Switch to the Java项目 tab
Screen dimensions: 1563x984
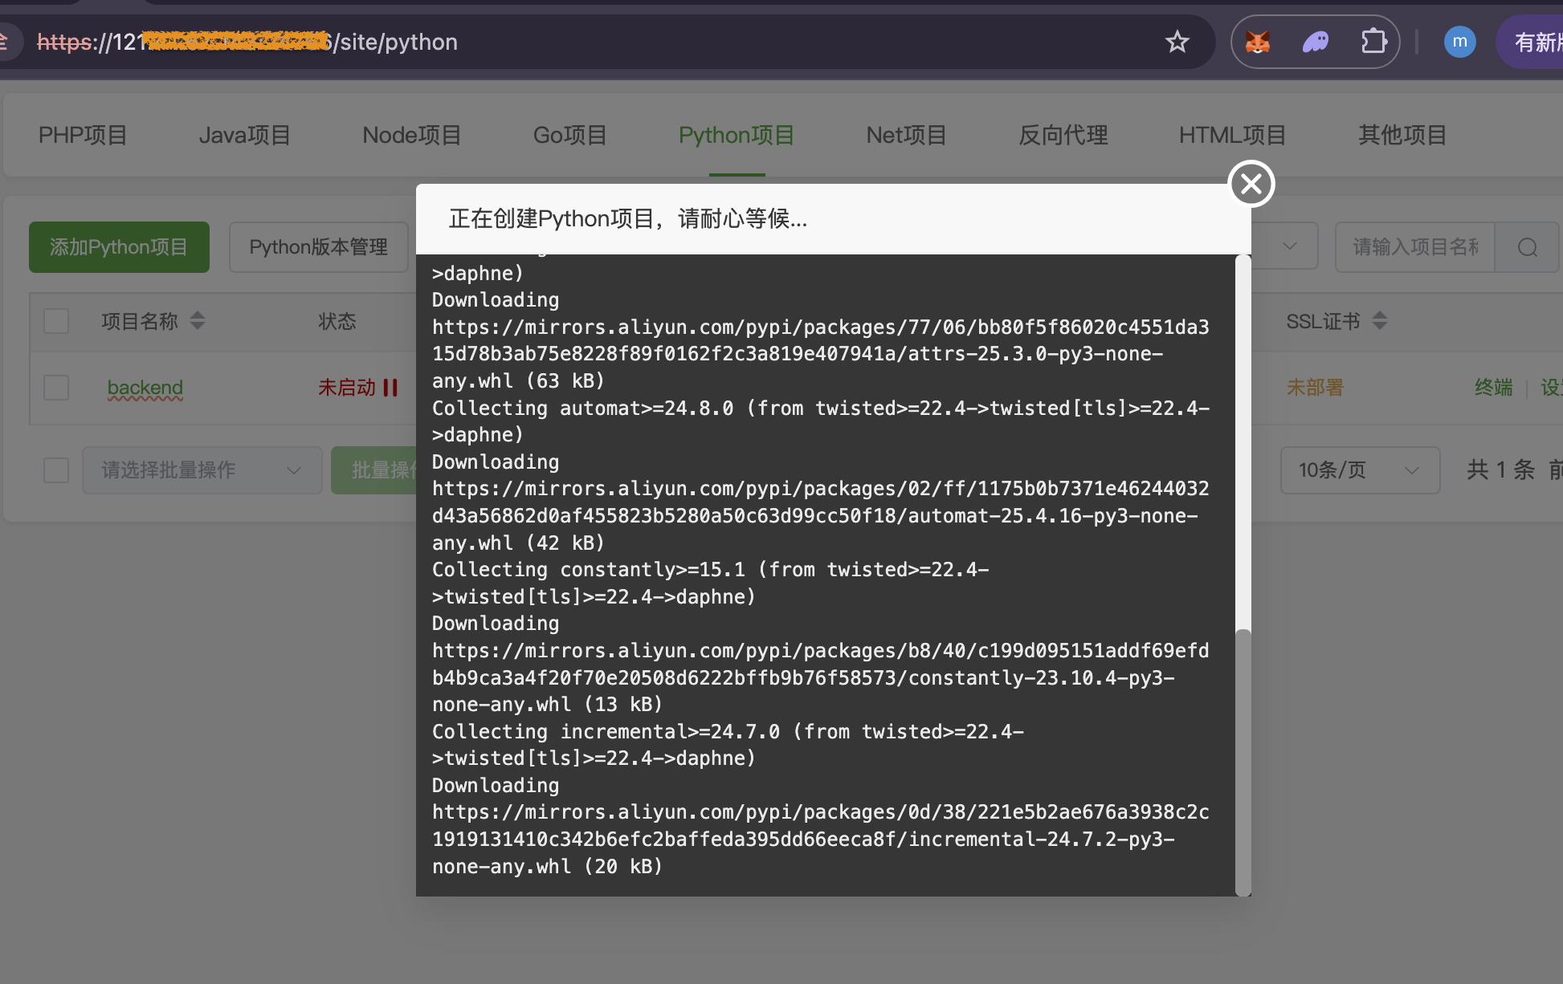[245, 135]
